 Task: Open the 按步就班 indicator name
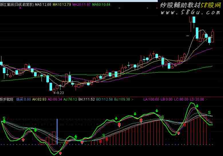coord(7,99)
